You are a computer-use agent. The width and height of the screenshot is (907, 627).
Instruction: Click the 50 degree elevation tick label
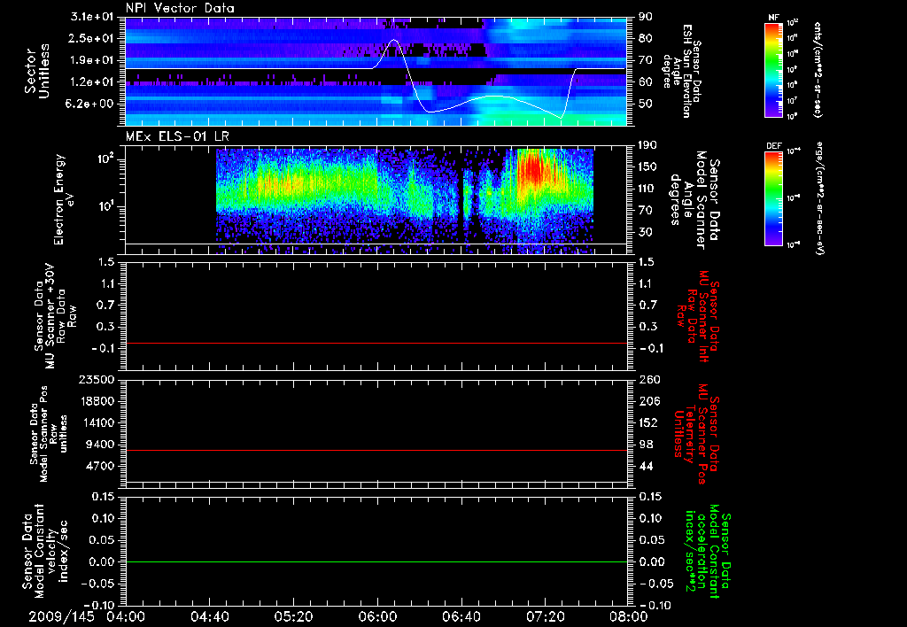(x=645, y=104)
